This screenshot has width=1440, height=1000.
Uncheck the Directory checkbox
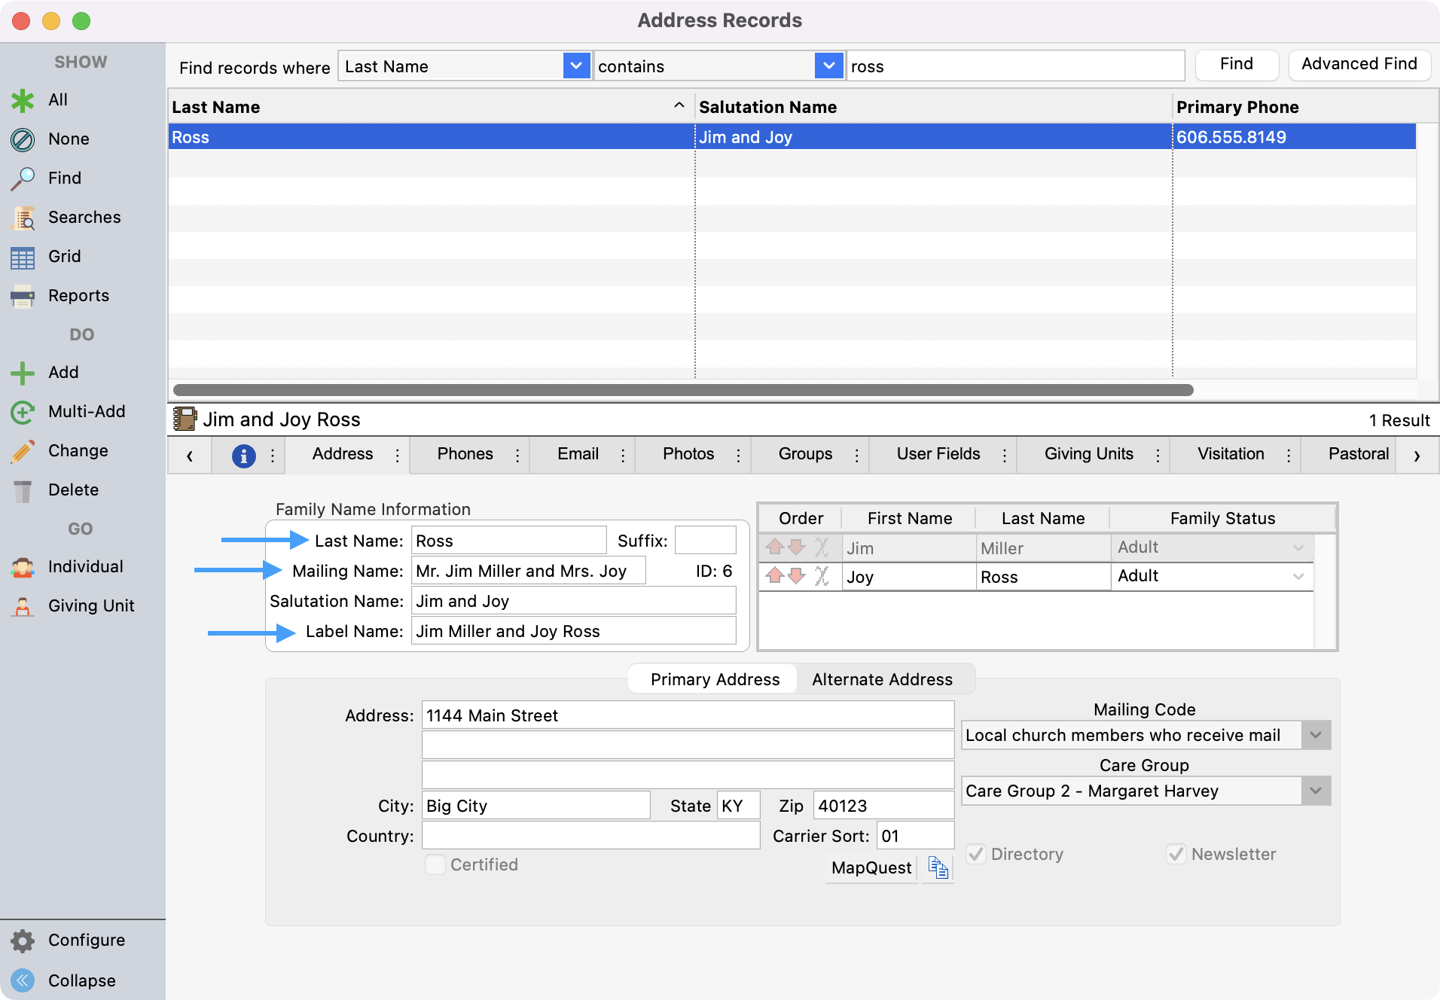pyautogui.click(x=976, y=854)
